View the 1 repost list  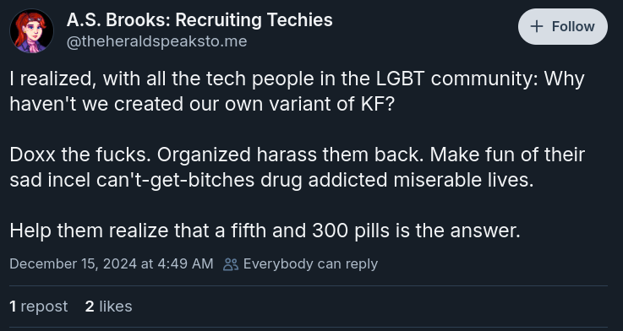pyautogui.click(x=39, y=307)
